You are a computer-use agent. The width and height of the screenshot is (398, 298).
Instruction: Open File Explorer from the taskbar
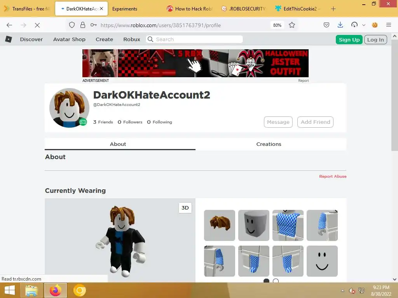tap(31, 290)
